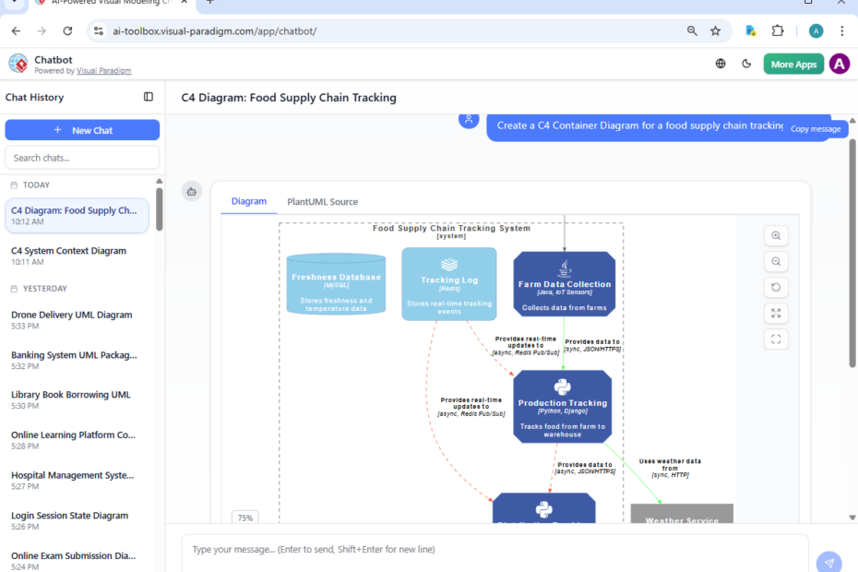Collapse the Chat History sidebar panel
Viewport: 858px width, 572px height.
(149, 97)
